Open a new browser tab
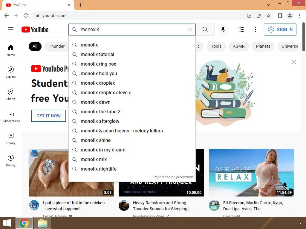Viewport: 306px width, 229px height. click(x=81, y=5)
